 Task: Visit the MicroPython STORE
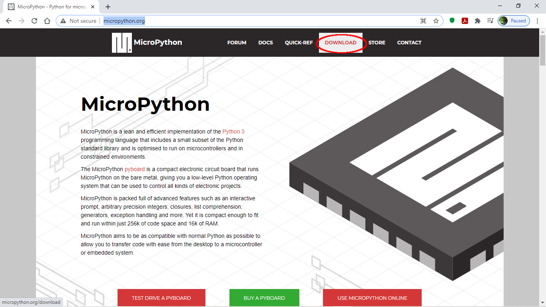coord(377,42)
